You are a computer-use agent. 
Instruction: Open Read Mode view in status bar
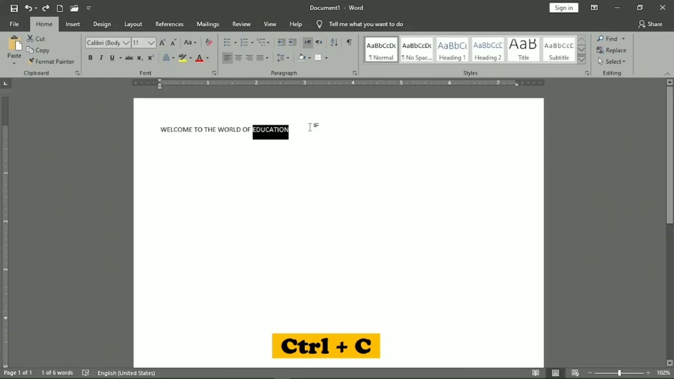tap(536, 373)
